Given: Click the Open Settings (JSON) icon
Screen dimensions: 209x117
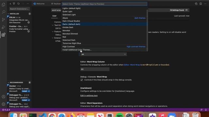Looking at the screenshot, I should pos(196,4).
